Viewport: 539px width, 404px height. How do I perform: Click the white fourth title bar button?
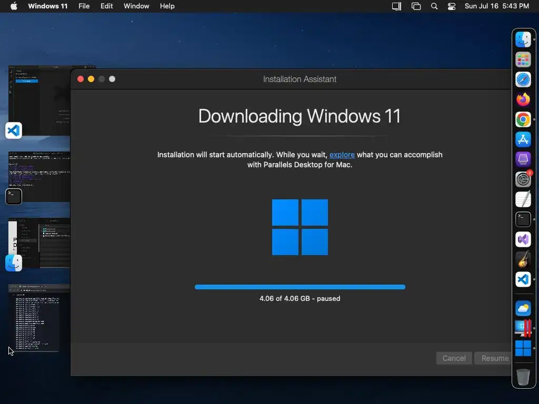(x=112, y=79)
